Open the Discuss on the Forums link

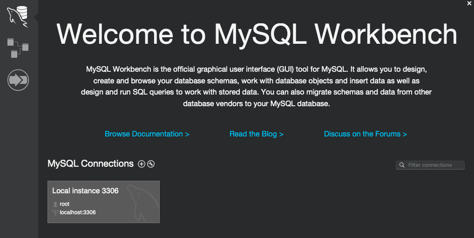(x=366, y=134)
